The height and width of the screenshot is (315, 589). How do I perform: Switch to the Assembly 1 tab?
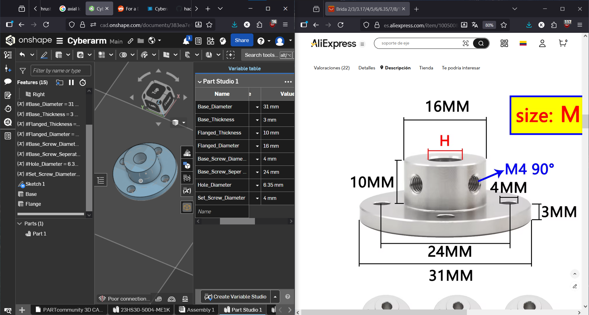197,309
